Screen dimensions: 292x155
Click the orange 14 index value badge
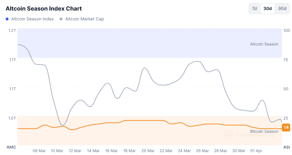point(286,128)
